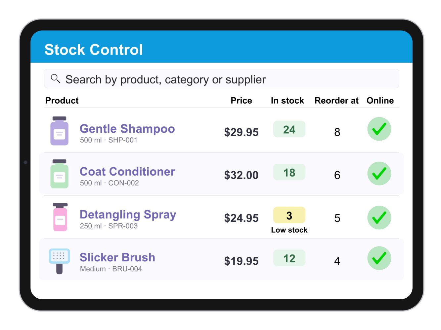Sort by the In stock column header
Viewport: 441px width, 330px height.
(x=287, y=100)
